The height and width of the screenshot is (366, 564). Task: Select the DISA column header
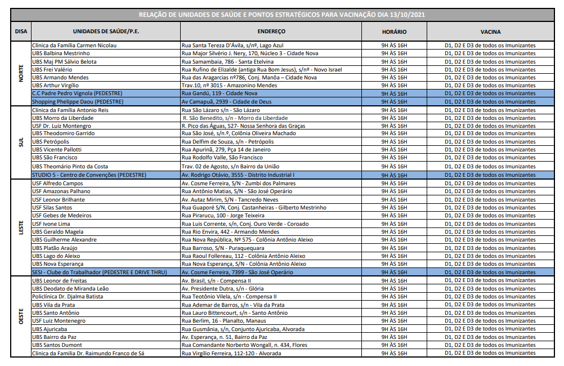(20, 32)
